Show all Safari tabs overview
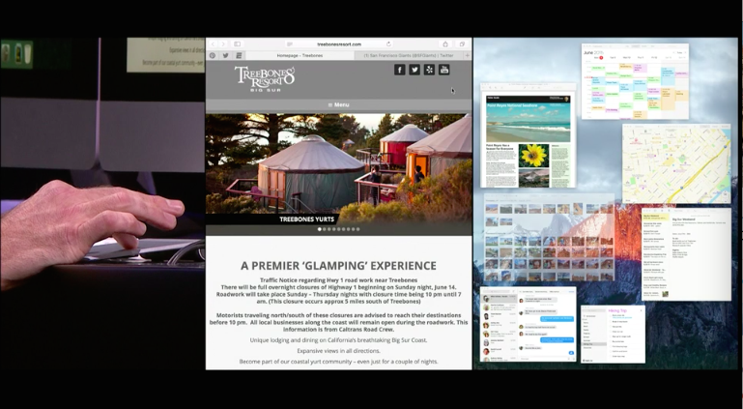The width and height of the screenshot is (743, 409). pos(462,44)
